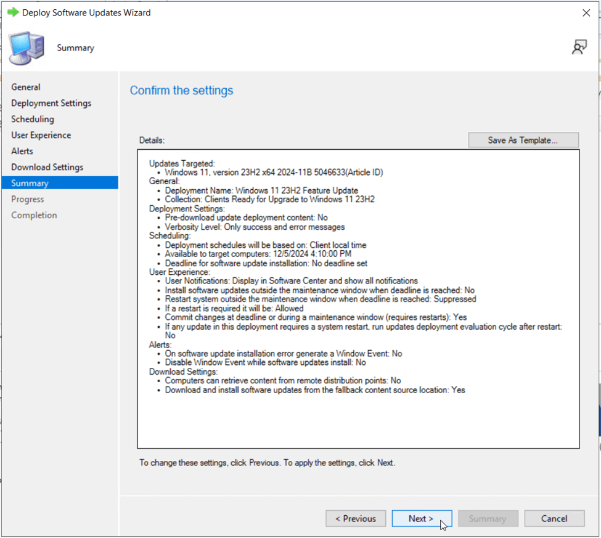601x538 pixels.
Task: Open the feedback icon in top-right corner
Action: point(579,47)
